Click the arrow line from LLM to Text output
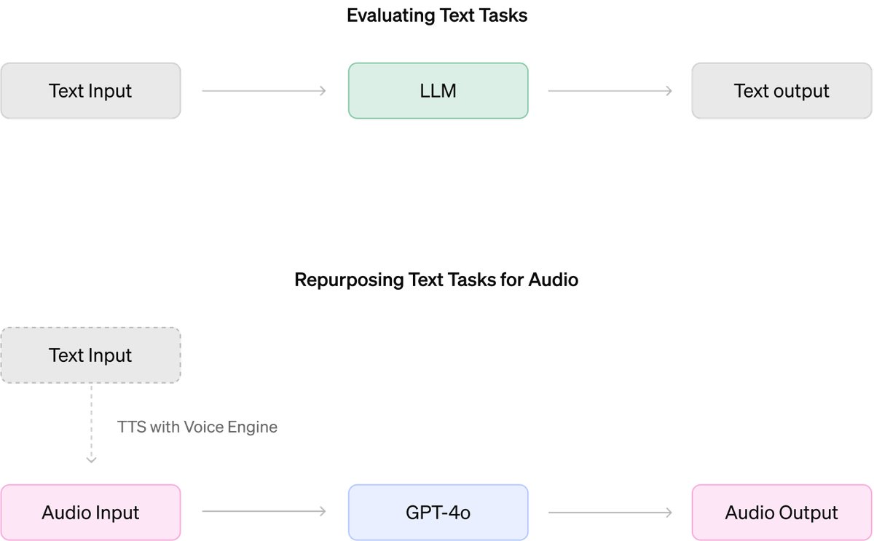The width and height of the screenshot is (874, 541). [609, 91]
